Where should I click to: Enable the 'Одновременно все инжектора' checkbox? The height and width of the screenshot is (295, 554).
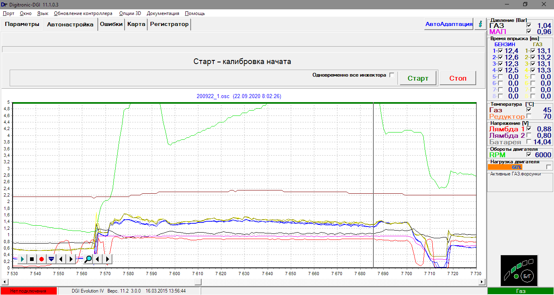click(x=392, y=75)
